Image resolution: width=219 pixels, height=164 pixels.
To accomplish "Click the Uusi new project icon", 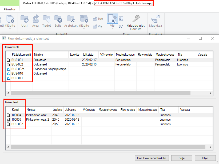I will 25,19.
